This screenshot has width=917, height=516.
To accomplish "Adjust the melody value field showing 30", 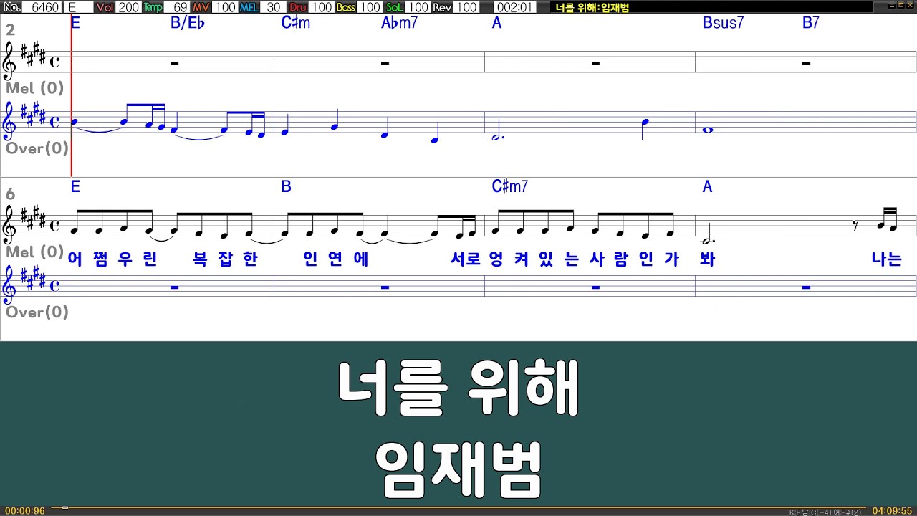I will tap(274, 7).
